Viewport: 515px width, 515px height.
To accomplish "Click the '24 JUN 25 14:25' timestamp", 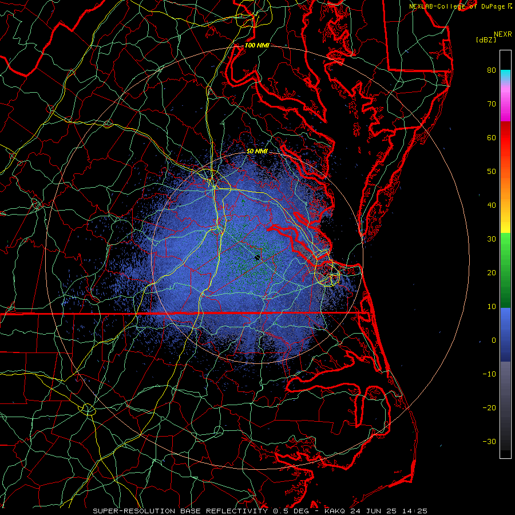I will point(389,511).
